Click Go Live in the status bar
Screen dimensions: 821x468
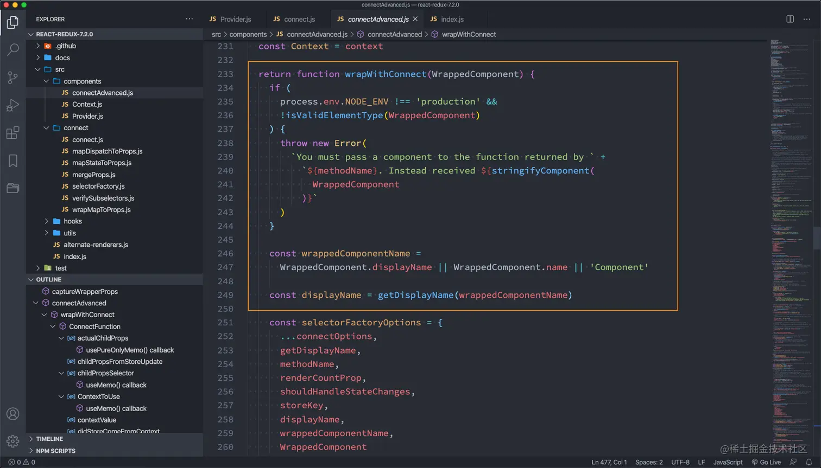(x=766, y=462)
